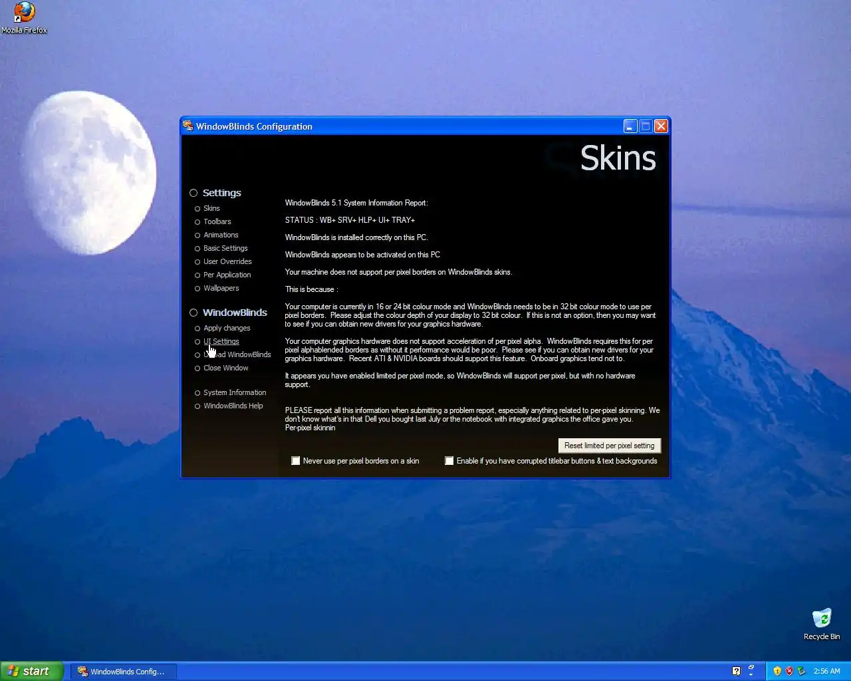Click the Settings section heading
851x681 pixels.
coord(222,193)
